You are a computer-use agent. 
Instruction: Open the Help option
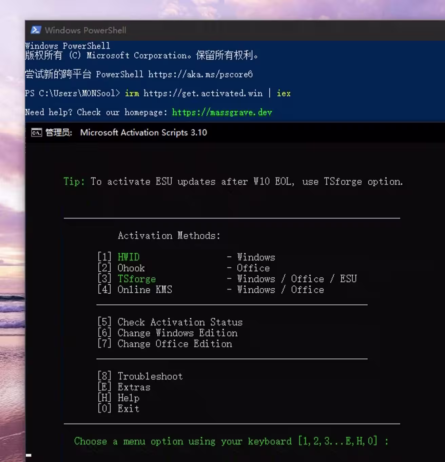coord(128,398)
